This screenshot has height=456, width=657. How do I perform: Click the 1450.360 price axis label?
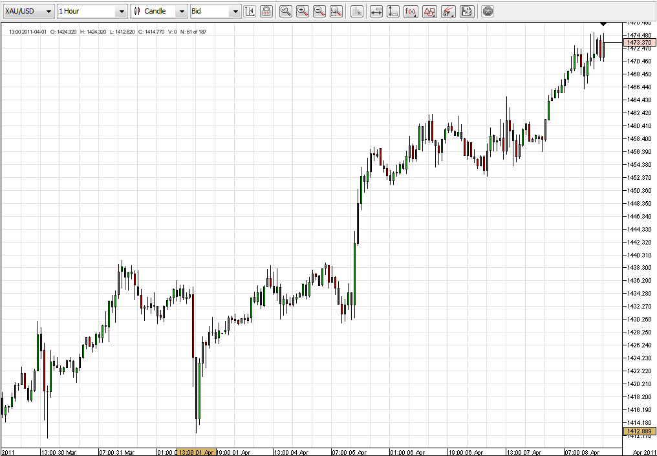[640, 190]
